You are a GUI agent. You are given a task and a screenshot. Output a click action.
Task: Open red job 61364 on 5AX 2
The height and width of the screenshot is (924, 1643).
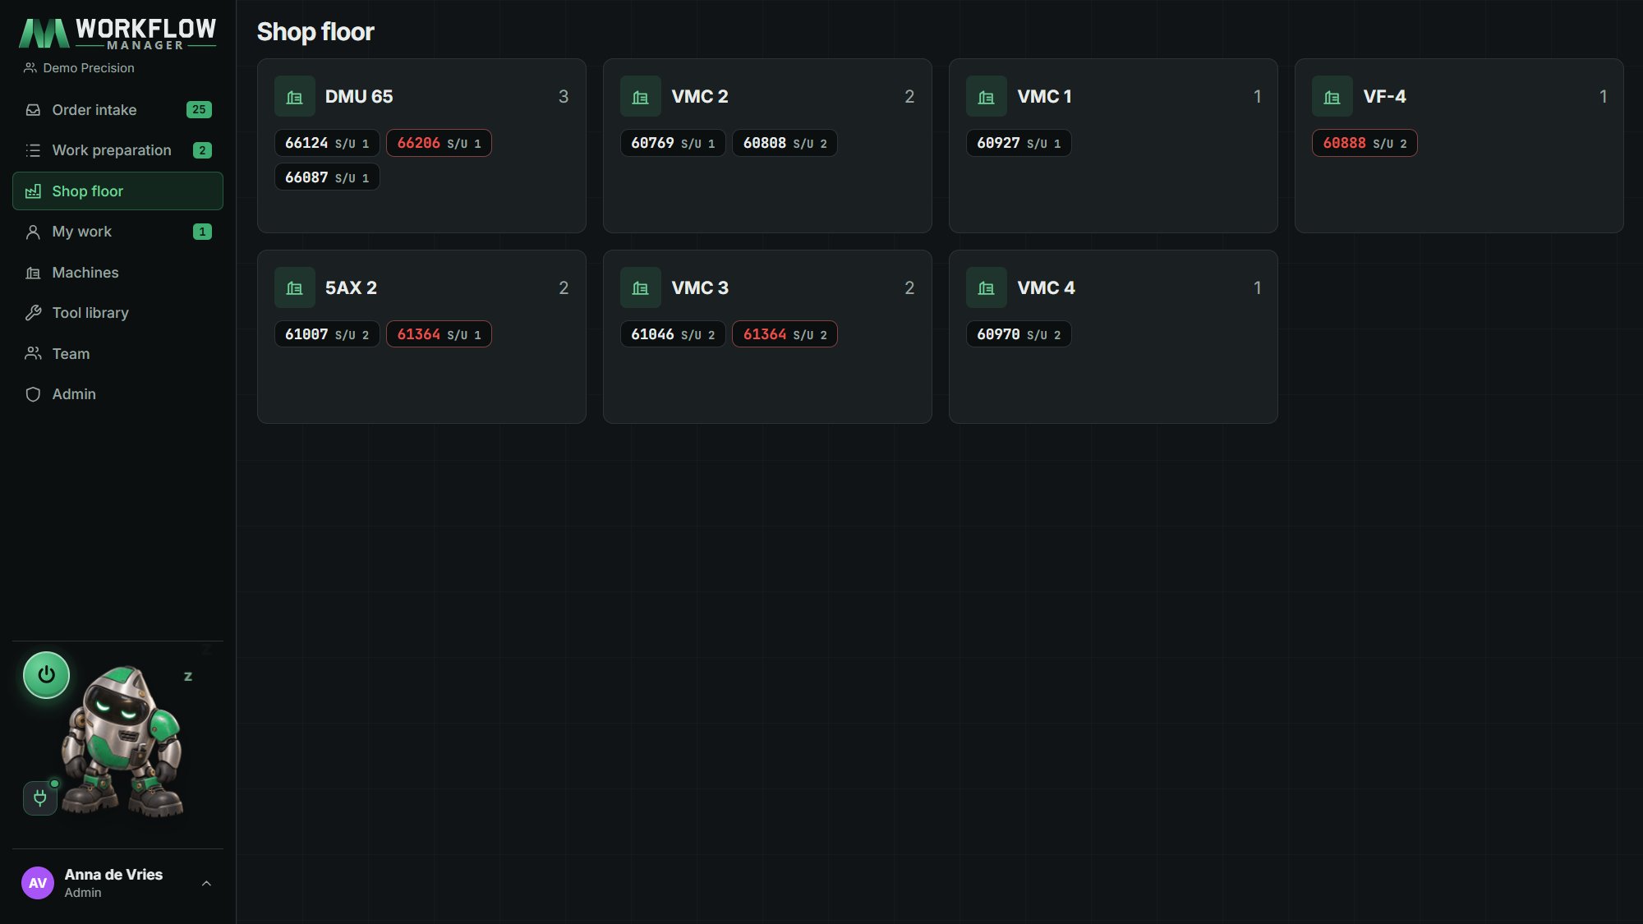pyautogui.click(x=439, y=334)
